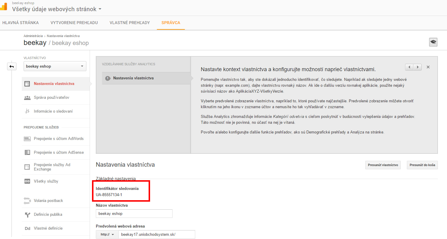447x239 pixels.
Task: Switch to the HLAVNÁ STRÁNKA tab
Action: click(21, 23)
